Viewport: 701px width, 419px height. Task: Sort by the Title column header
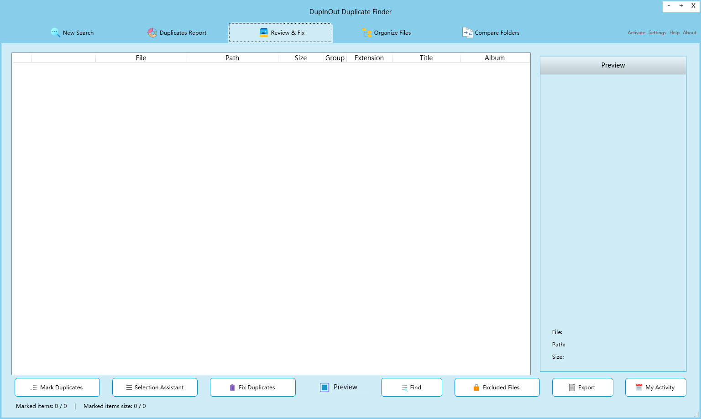(x=426, y=58)
